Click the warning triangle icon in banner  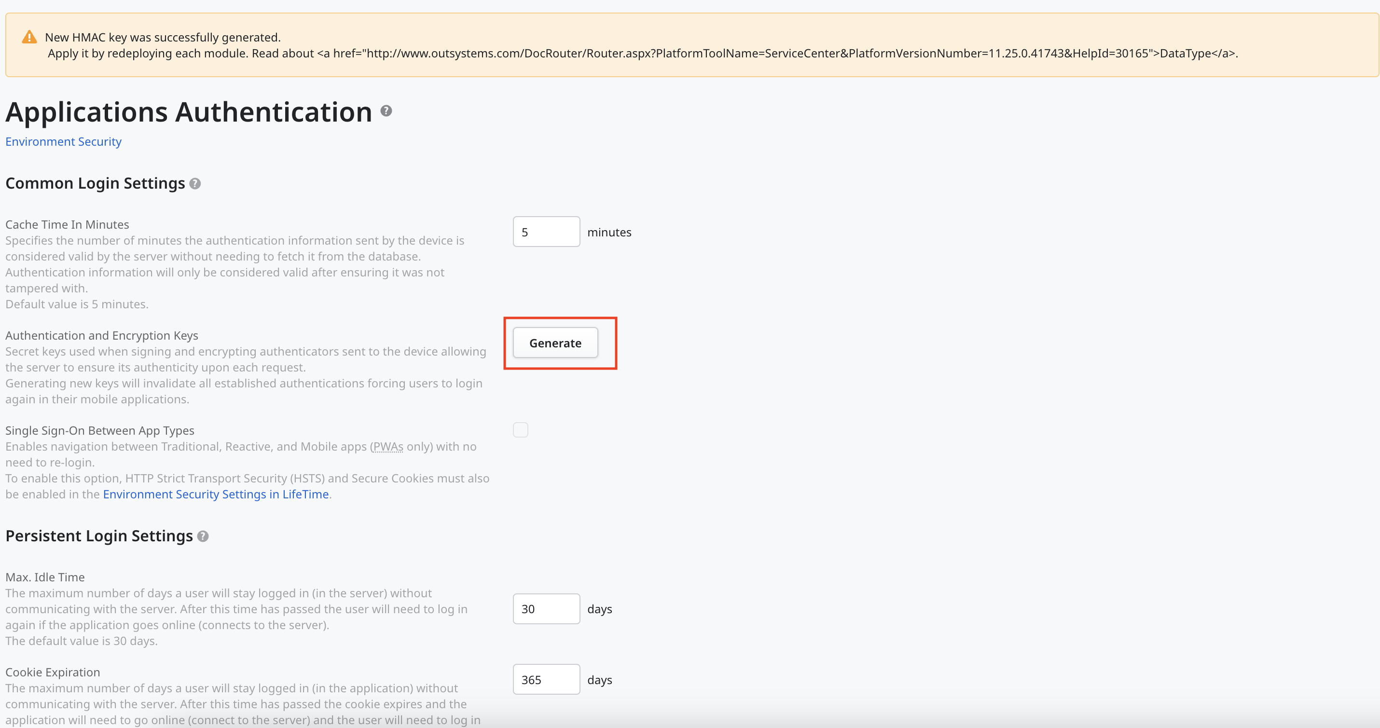pyautogui.click(x=28, y=37)
